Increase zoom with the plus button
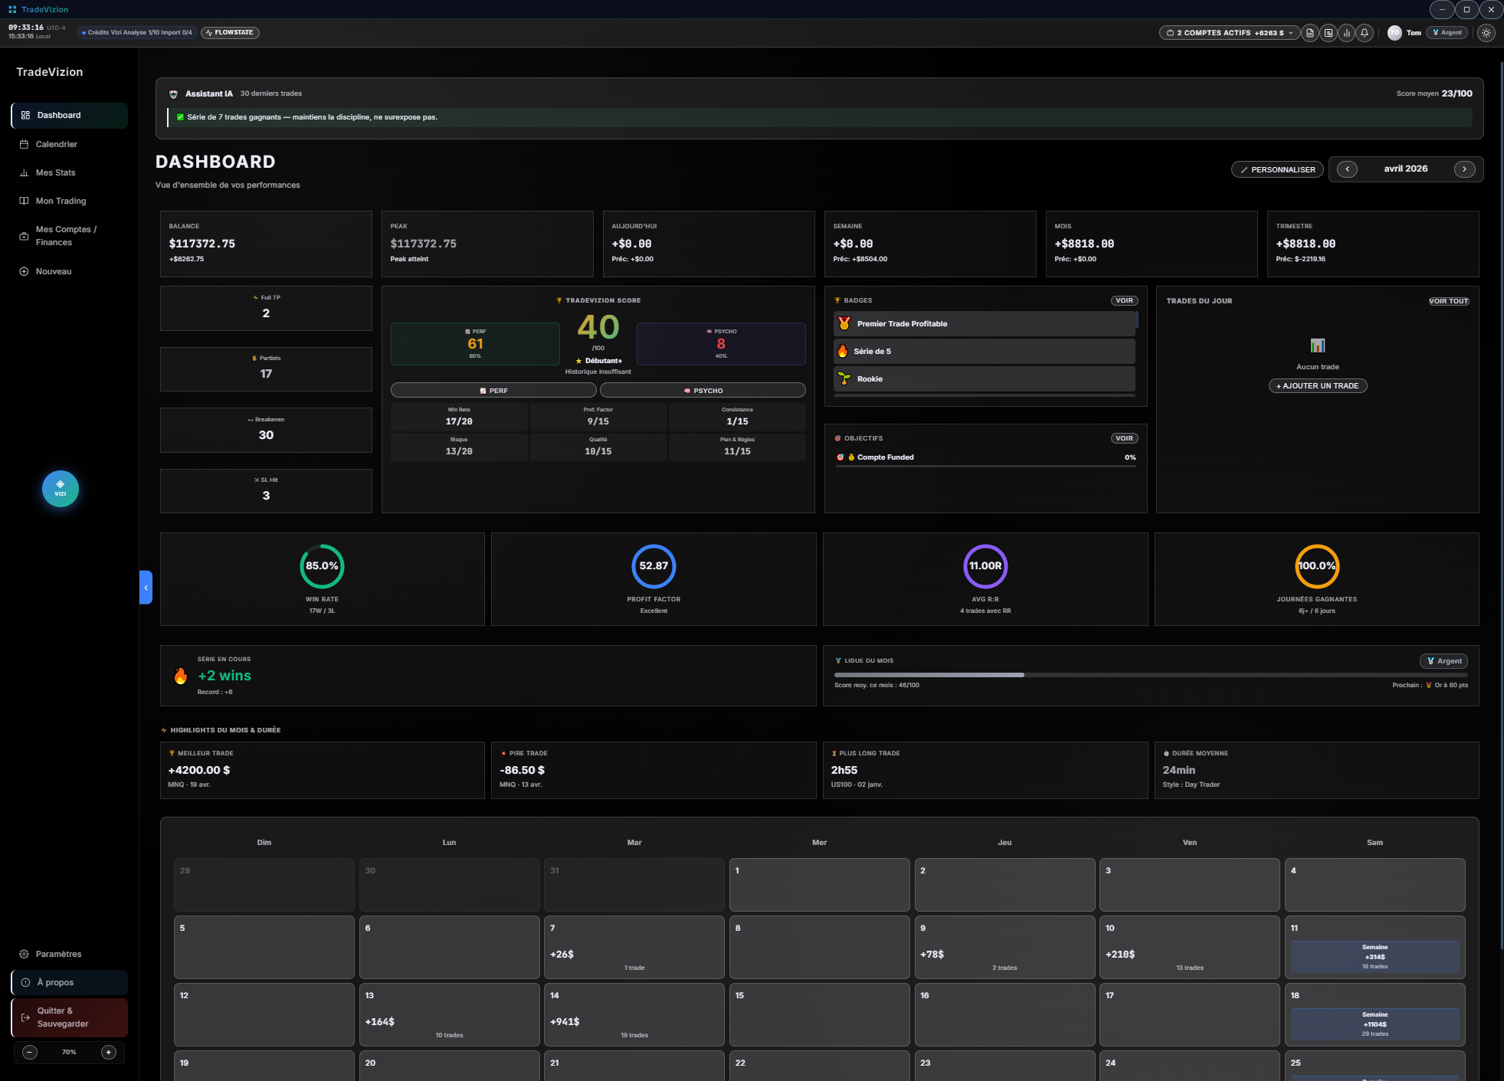This screenshot has width=1504, height=1081. coord(109,1052)
